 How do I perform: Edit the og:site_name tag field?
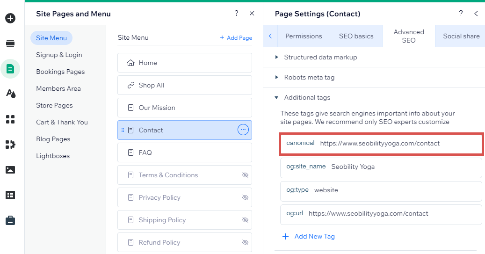coord(381,167)
